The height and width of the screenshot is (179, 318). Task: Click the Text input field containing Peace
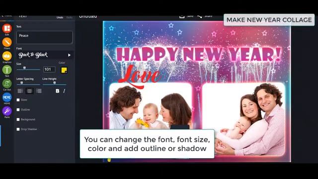[x=44, y=37]
